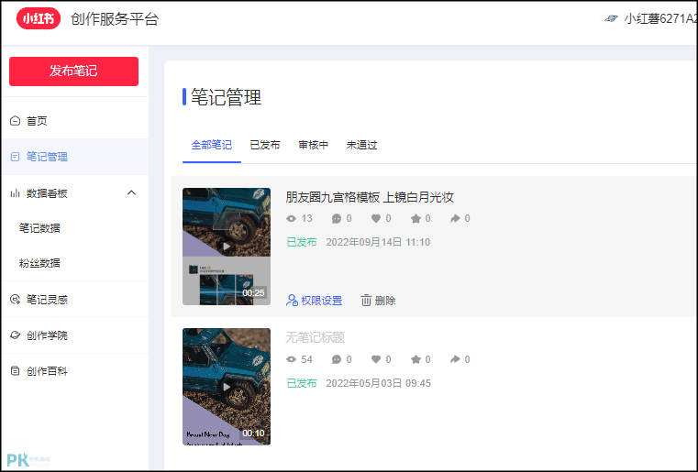Click the 数据看板 sidebar item
698x472 pixels.
(x=75, y=193)
